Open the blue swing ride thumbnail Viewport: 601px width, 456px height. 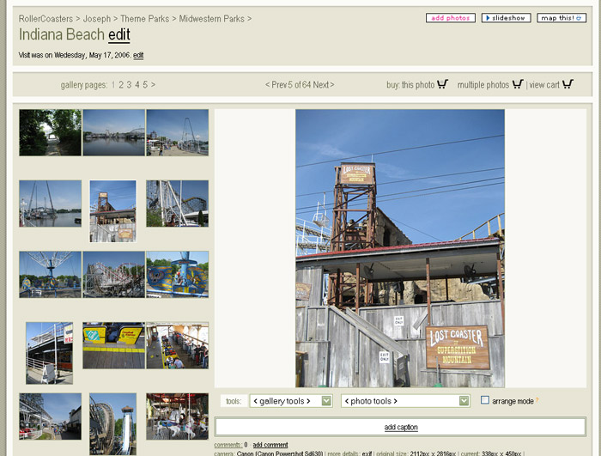[x=50, y=275]
